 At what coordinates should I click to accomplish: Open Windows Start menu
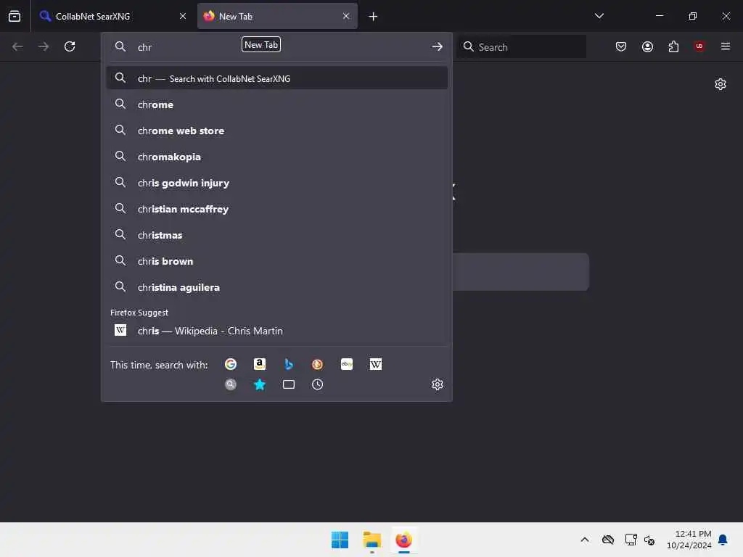click(x=340, y=540)
